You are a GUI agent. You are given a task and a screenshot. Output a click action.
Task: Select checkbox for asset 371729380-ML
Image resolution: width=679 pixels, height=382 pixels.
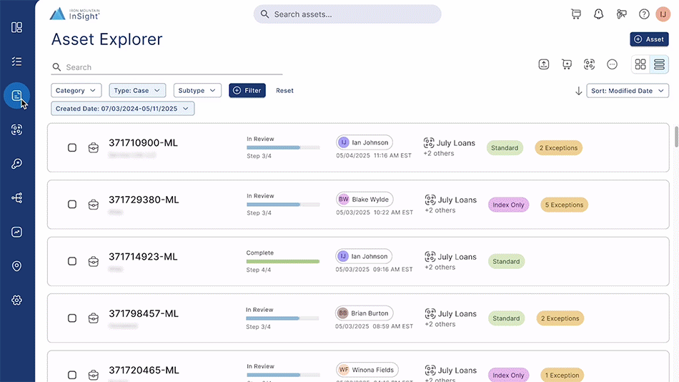coord(72,205)
